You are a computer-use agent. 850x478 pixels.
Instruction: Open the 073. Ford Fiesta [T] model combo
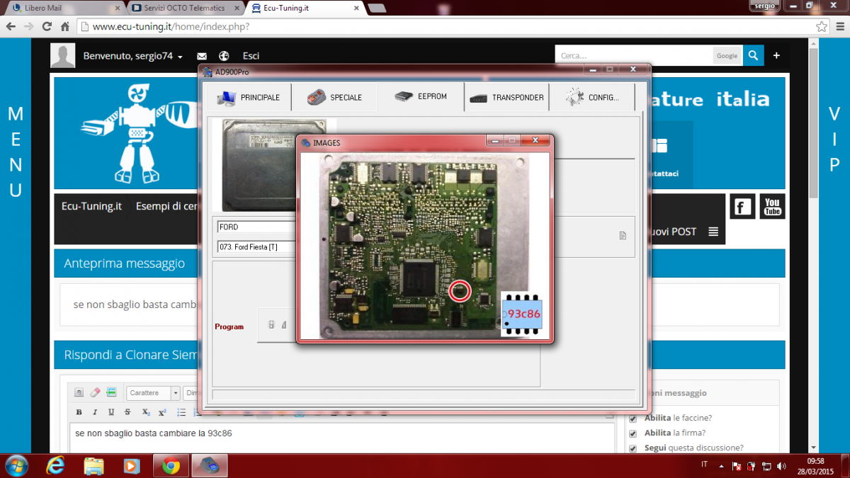256,246
